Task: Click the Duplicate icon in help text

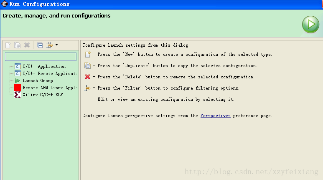Action: pos(88,65)
